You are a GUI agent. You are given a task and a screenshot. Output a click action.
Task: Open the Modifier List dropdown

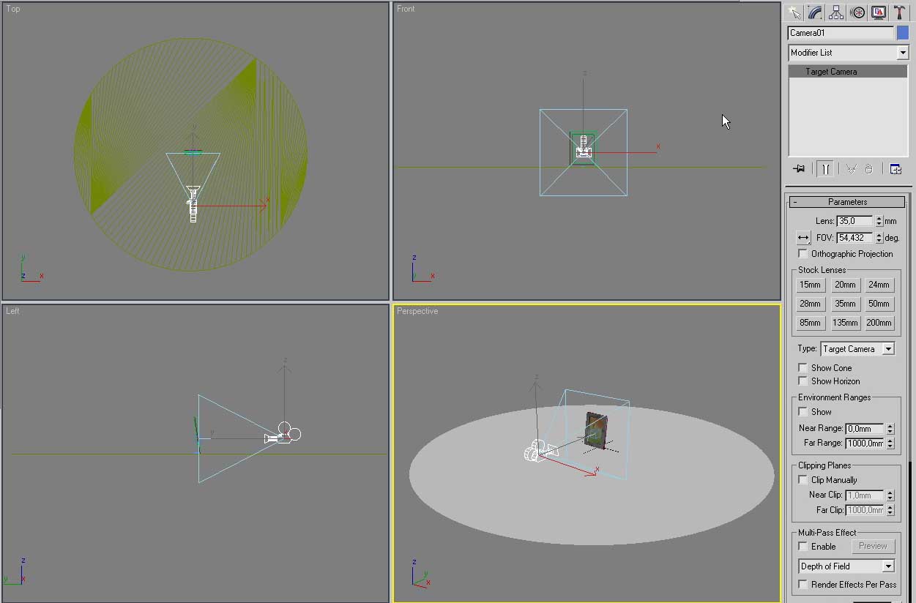pyautogui.click(x=848, y=53)
